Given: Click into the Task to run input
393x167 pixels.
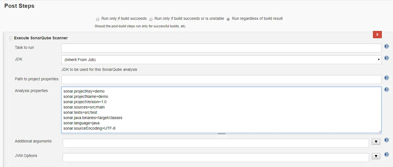Looking at the screenshot, I should (221, 48).
